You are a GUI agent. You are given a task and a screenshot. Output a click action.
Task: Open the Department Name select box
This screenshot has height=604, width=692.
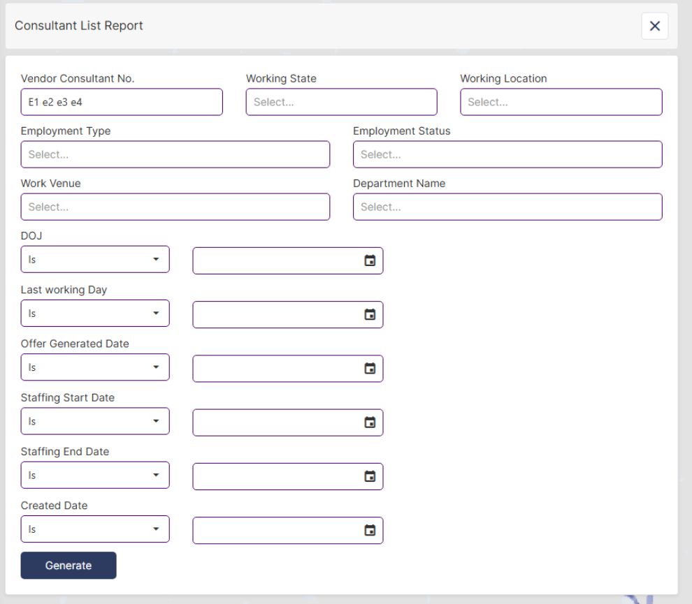point(507,207)
